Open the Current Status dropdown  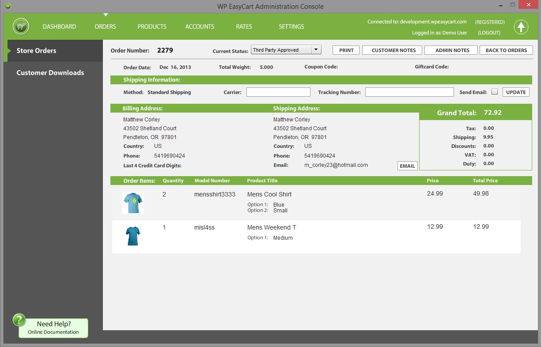[316, 50]
